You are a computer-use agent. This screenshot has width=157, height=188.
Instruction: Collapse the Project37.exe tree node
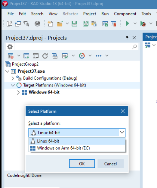point(7,71)
